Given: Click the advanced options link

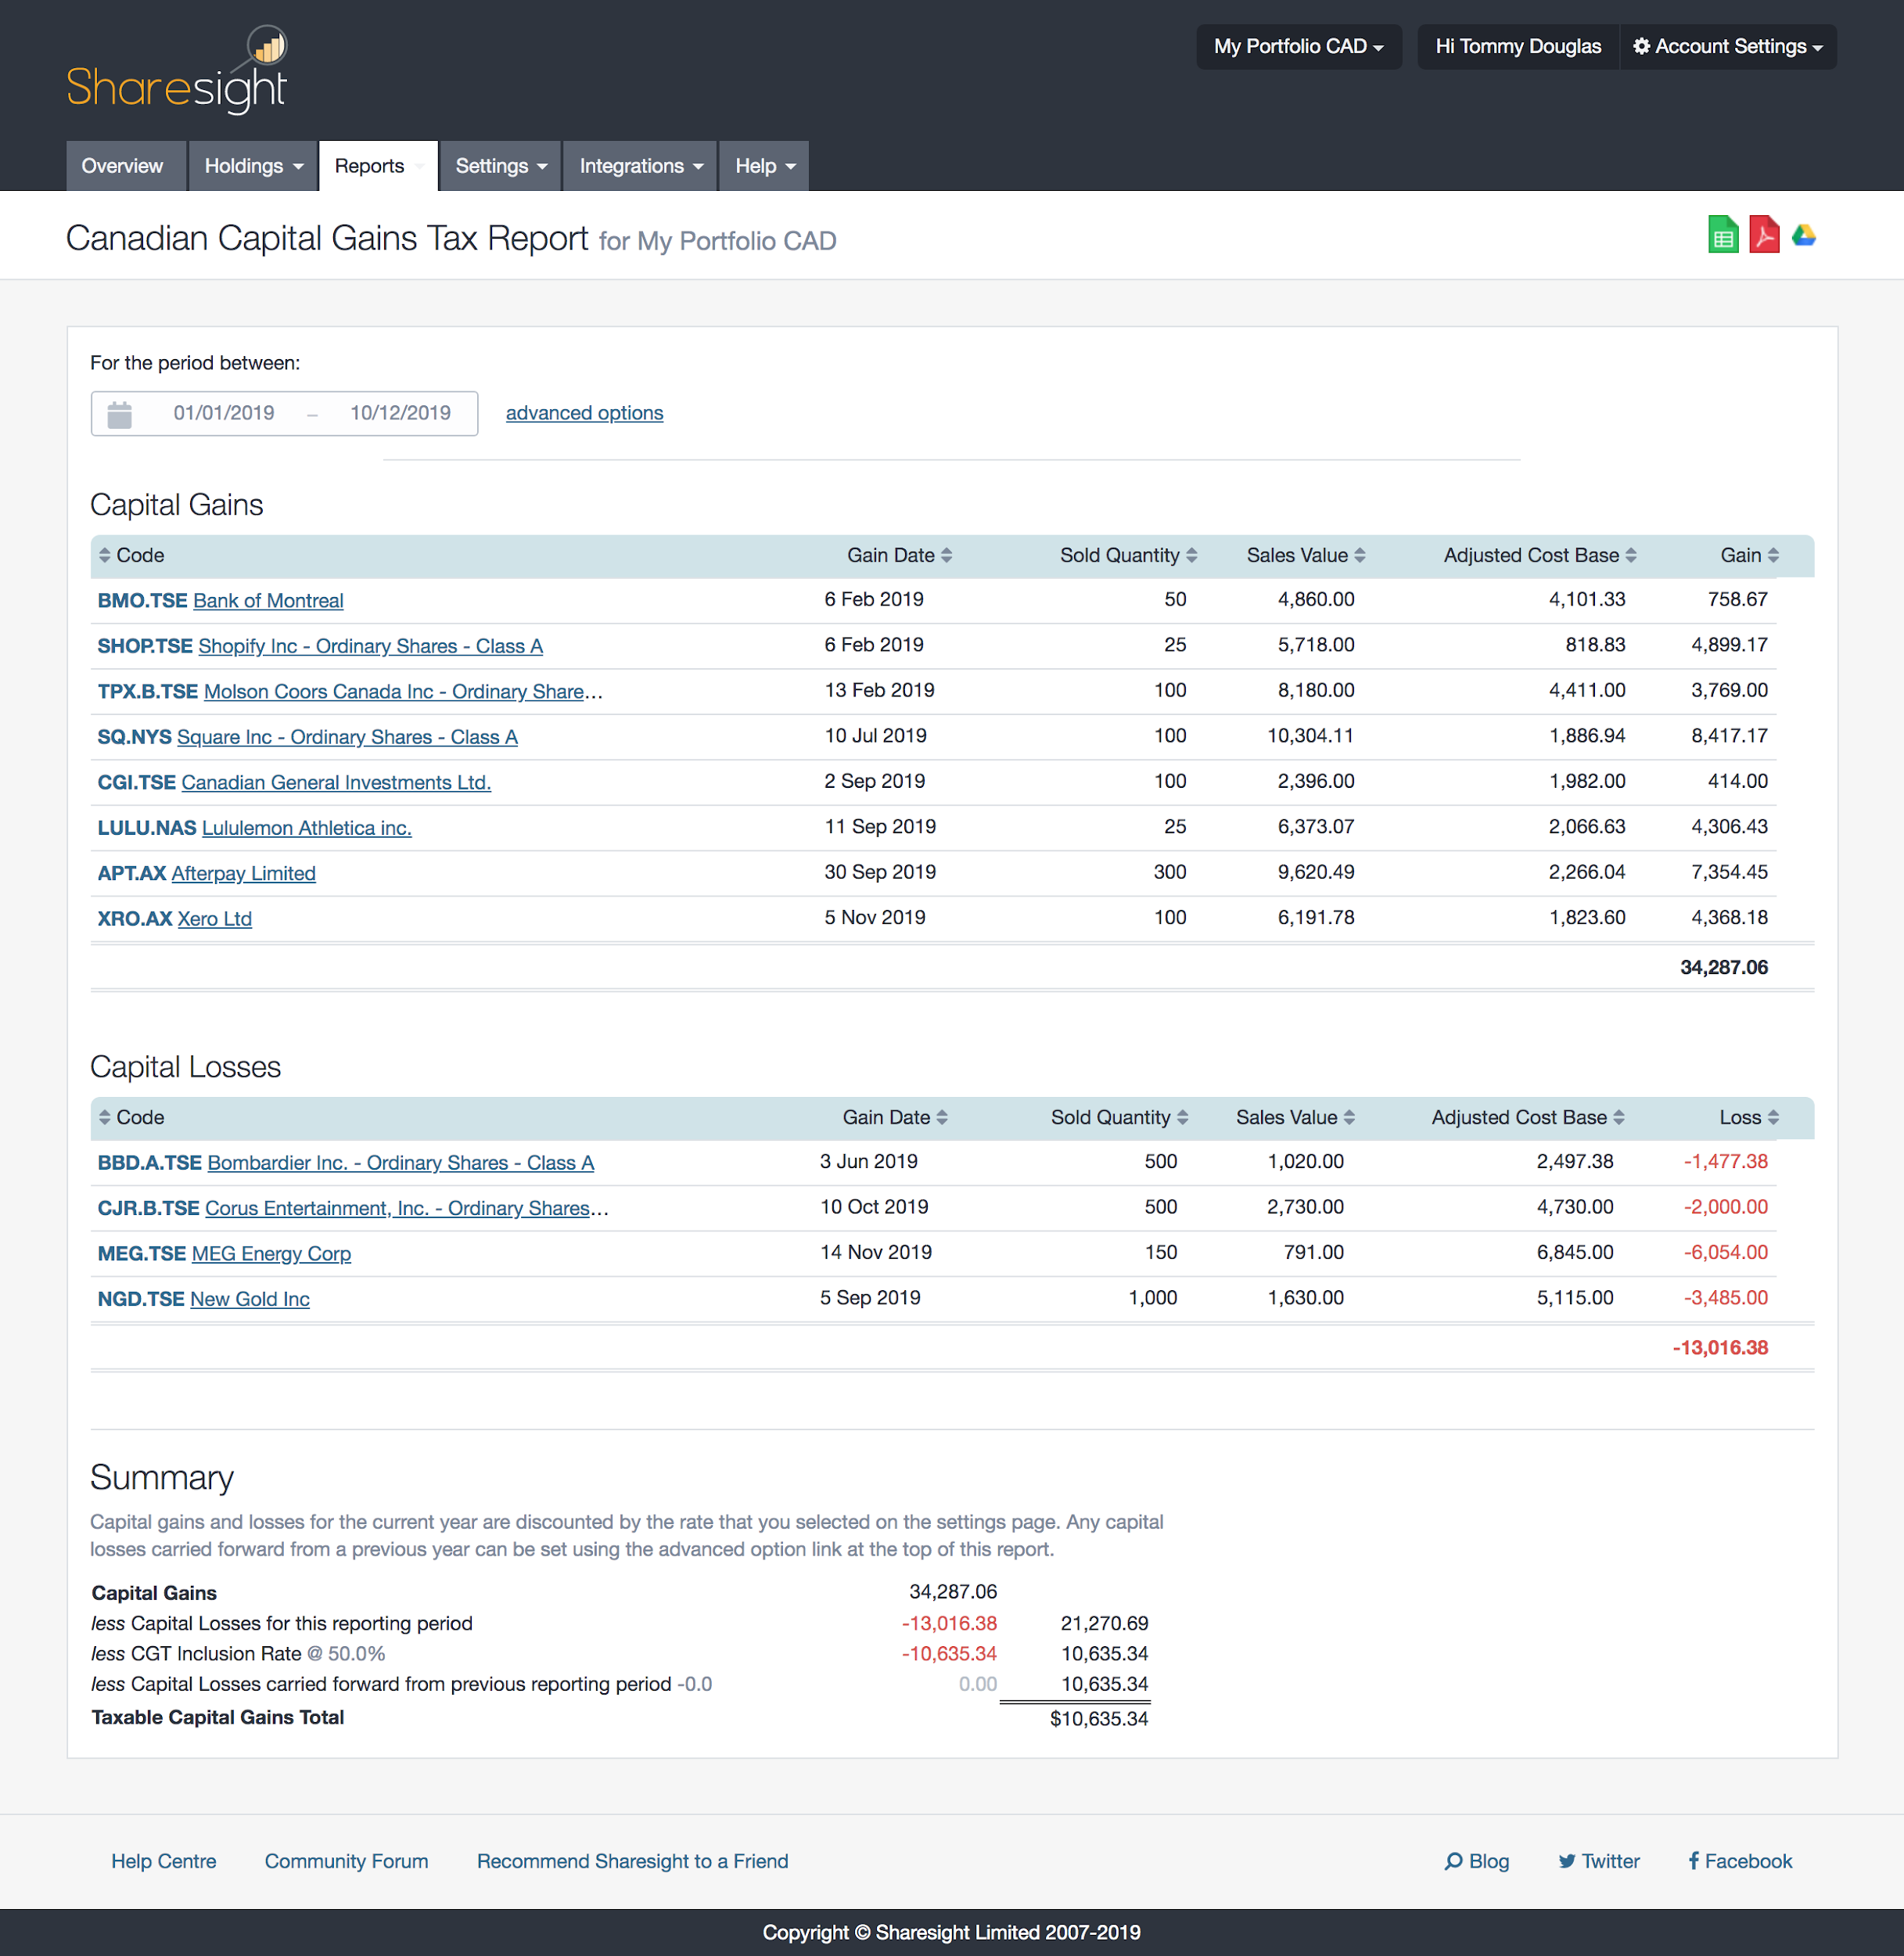Looking at the screenshot, I should point(584,413).
